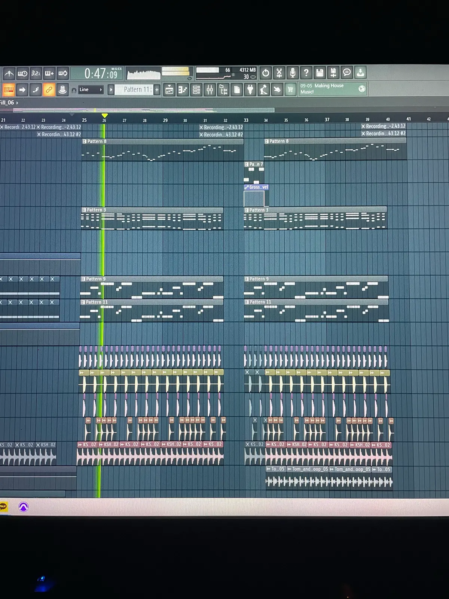449x599 pixels.
Task: Open the project picker pages icon
Action: point(237,89)
